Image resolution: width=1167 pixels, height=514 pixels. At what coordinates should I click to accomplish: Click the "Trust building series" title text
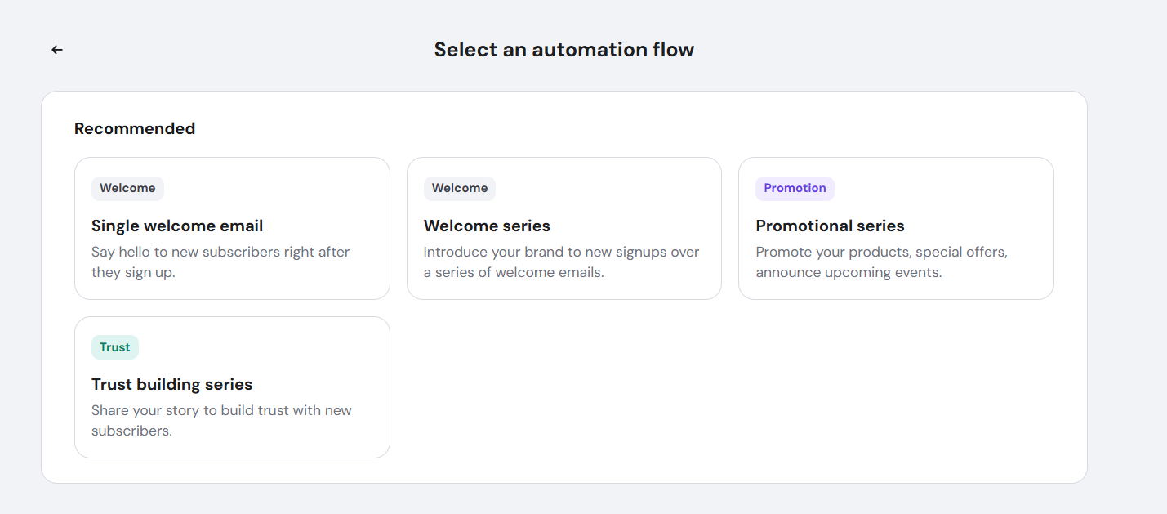click(x=171, y=385)
